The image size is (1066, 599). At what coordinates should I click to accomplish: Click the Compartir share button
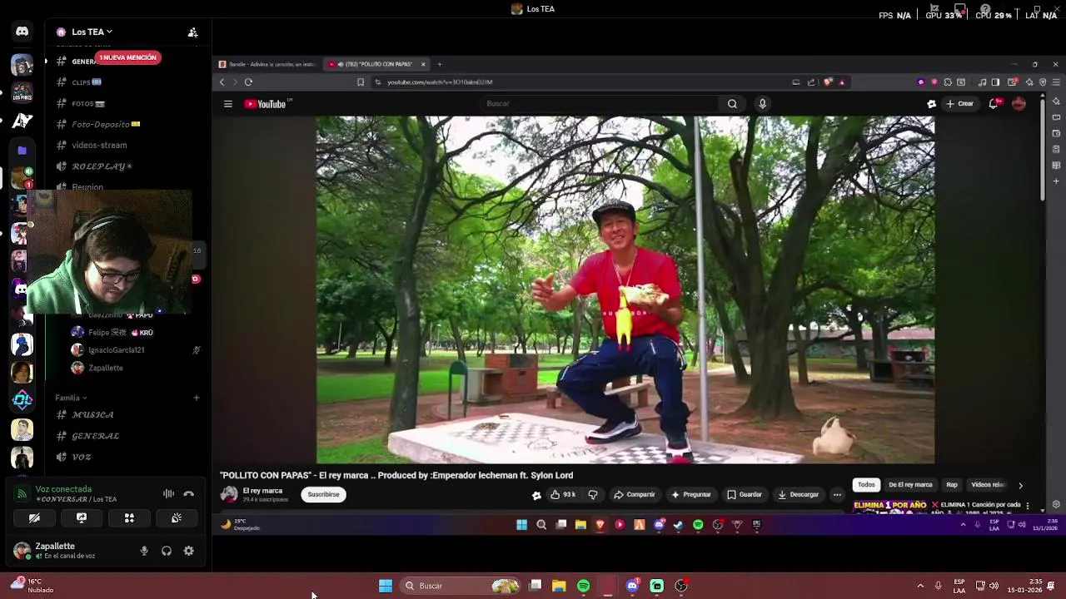tap(635, 495)
